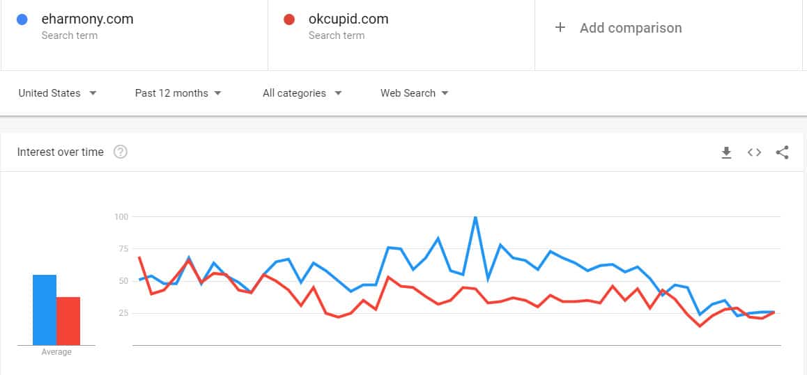Click the red average bar
Image resolution: width=807 pixels, height=375 pixels.
click(x=68, y=321)
